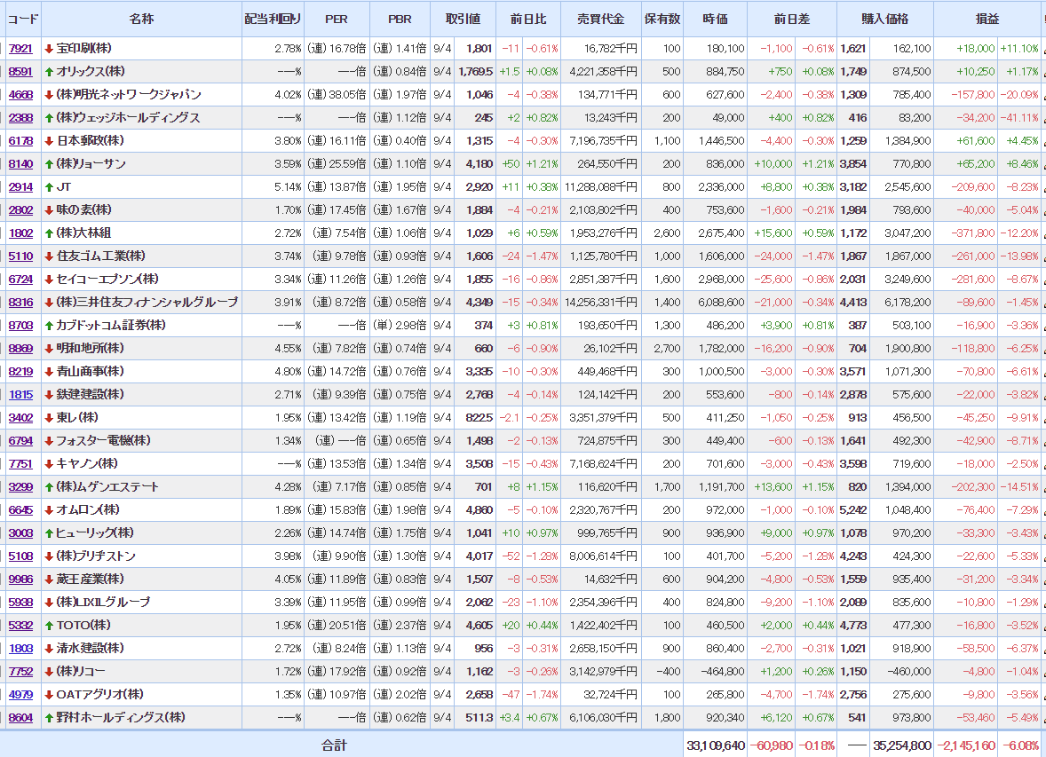Select the 名称 column header
The width and height of the screenshot is (1046, 757).
141,19
